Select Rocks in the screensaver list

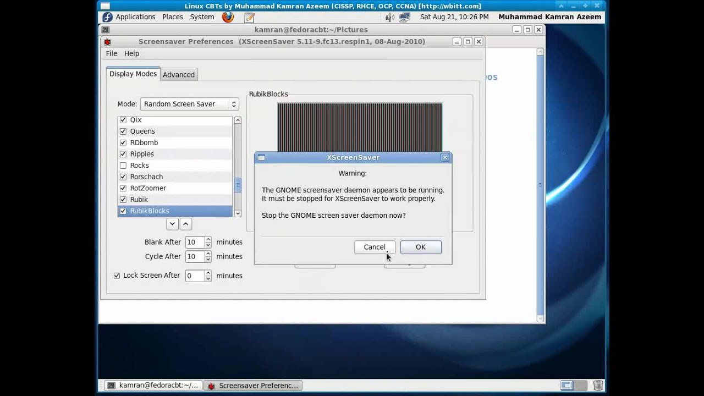click(x=140, y=166)
